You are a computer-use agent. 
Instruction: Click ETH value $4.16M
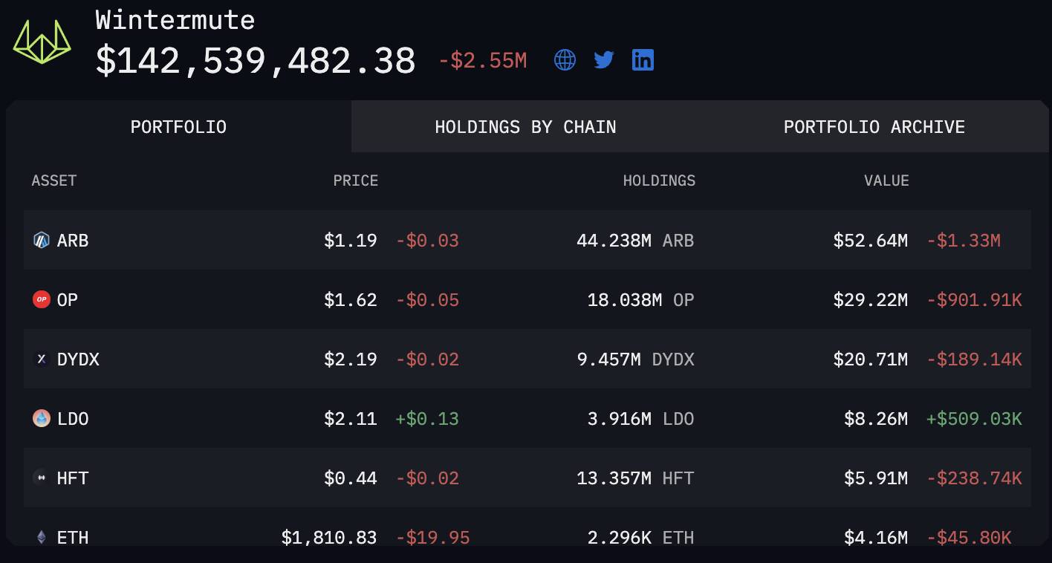(876, 537)
